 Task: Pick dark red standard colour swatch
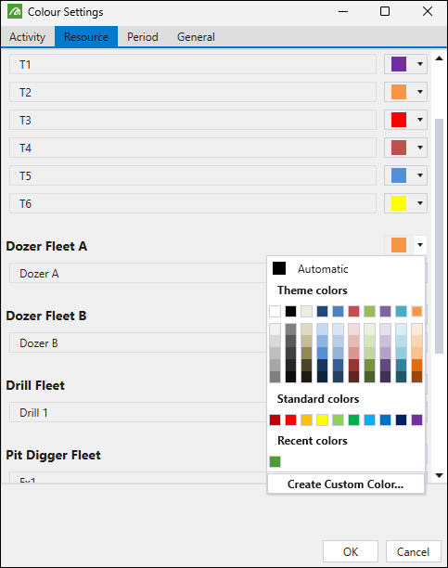point(275,420)
